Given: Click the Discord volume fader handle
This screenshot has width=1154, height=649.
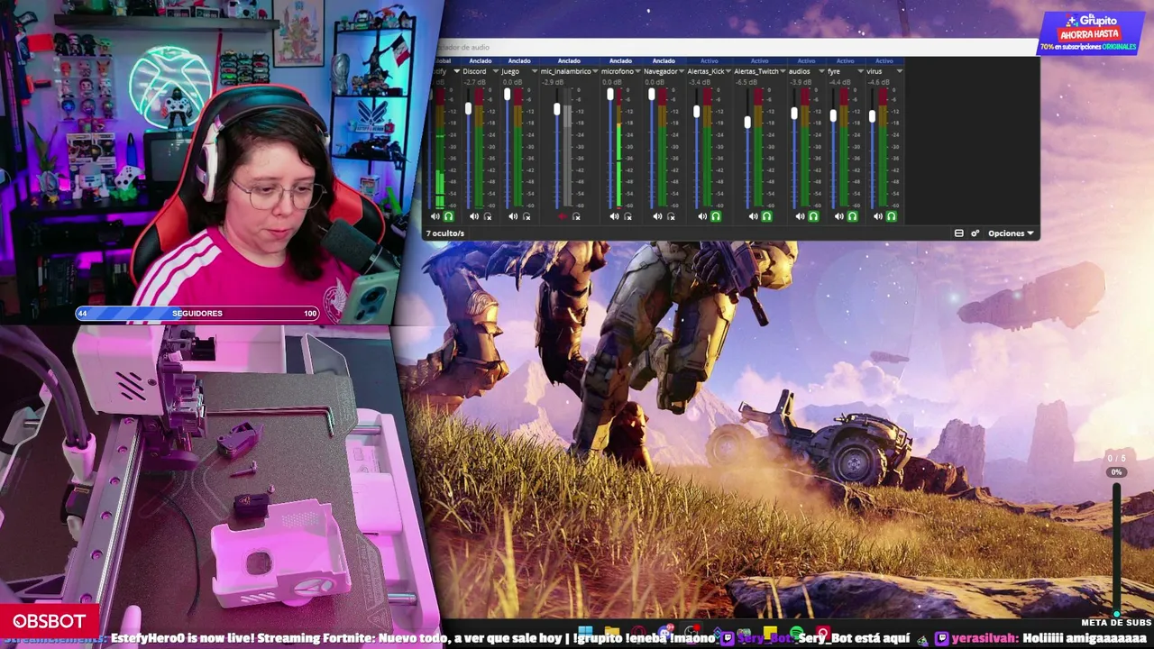Looking at the screenshot, I should coord(468,109).
